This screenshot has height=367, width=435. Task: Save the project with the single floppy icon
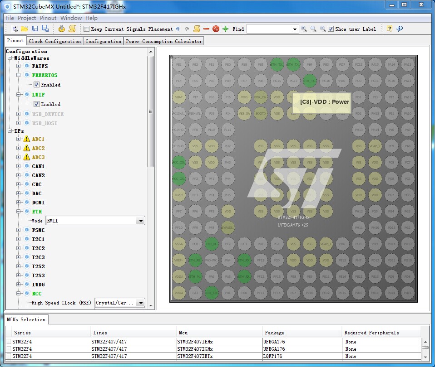[x=35, y=29]
